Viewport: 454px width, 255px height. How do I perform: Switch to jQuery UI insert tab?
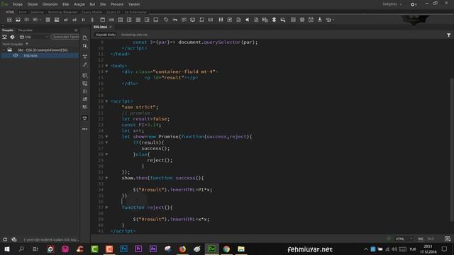[x=113, y=12]
